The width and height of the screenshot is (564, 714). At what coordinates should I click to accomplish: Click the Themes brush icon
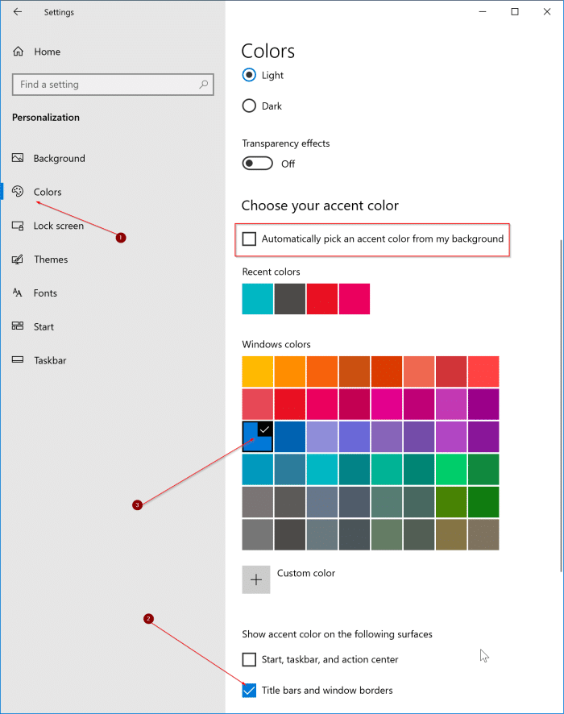(18, 259)
